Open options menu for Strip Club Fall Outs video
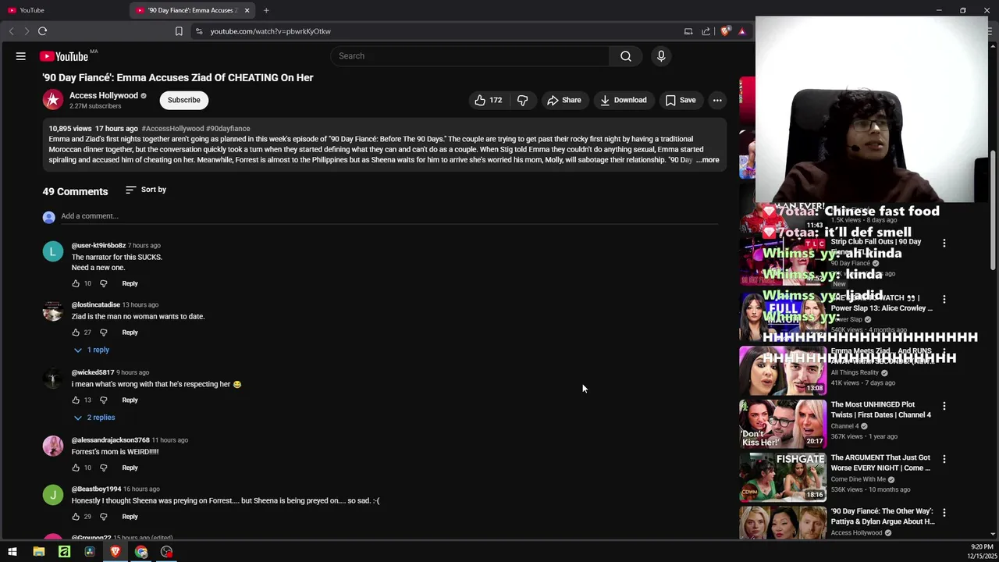The image size is (999, 562). (x=944, y=244)
